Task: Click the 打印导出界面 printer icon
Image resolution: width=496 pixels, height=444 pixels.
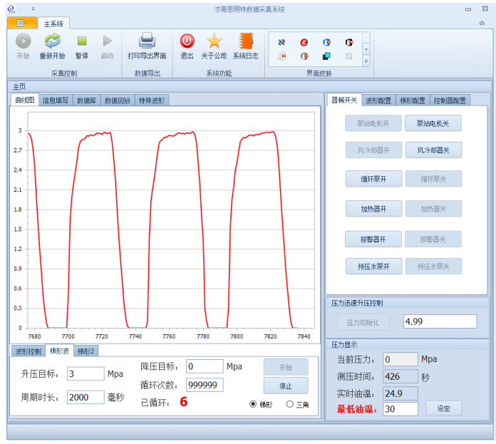Action: pyautogui.click(x=147, y=41)
